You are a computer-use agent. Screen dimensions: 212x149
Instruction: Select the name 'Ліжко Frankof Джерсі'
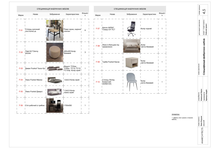tap(34, 91)
